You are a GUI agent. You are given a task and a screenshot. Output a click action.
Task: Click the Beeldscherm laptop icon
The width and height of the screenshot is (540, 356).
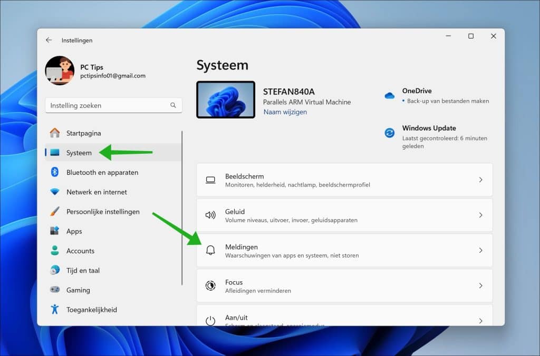point(210,180)
